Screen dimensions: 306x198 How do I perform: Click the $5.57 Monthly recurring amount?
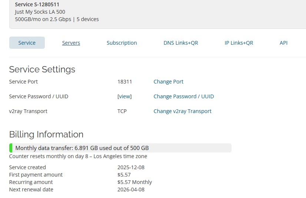pos(134,182)
